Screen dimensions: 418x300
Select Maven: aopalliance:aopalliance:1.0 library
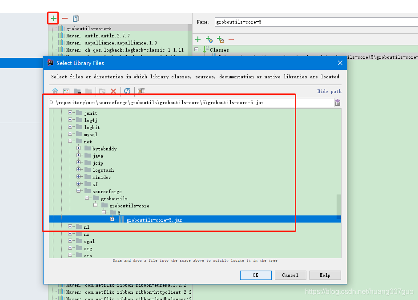[112, 43]
